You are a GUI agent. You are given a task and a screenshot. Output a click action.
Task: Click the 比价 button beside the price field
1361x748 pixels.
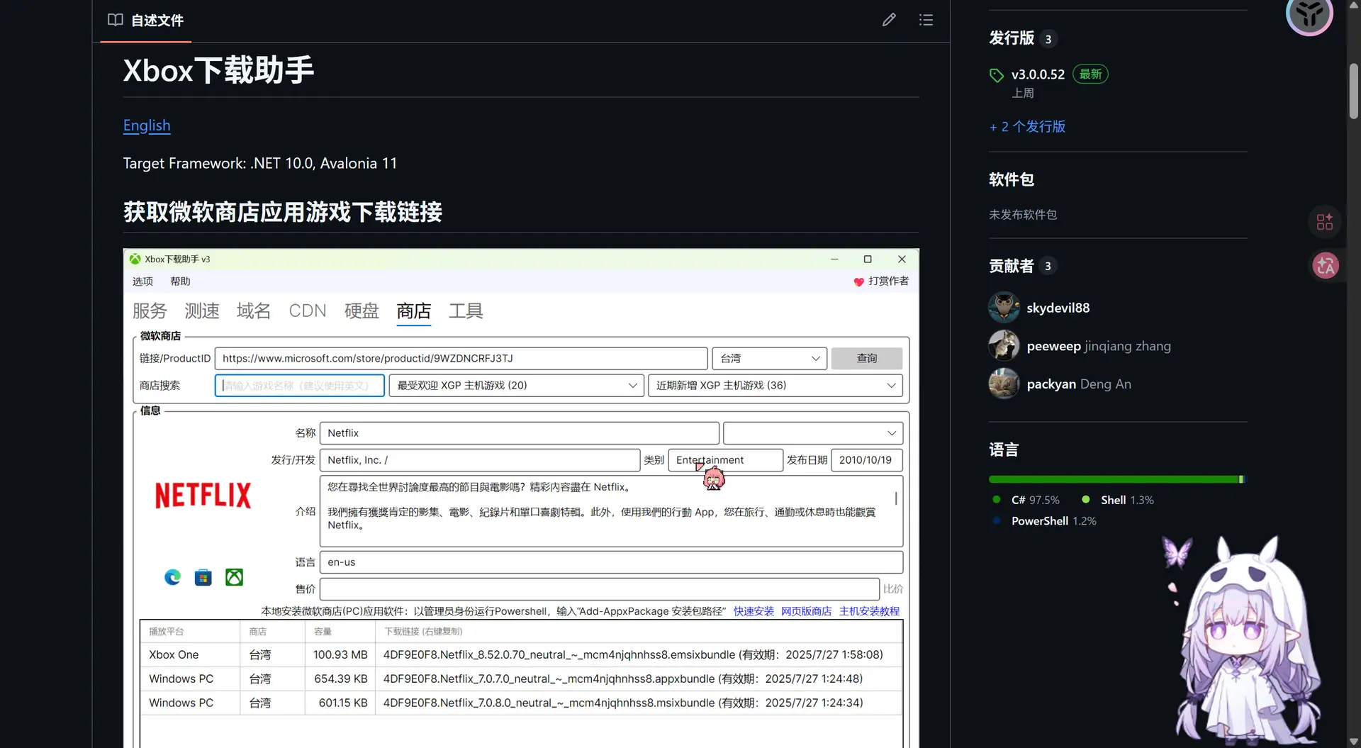893,589
